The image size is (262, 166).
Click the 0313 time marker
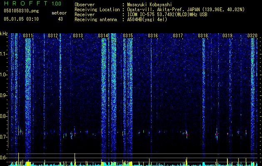point(78,36)
